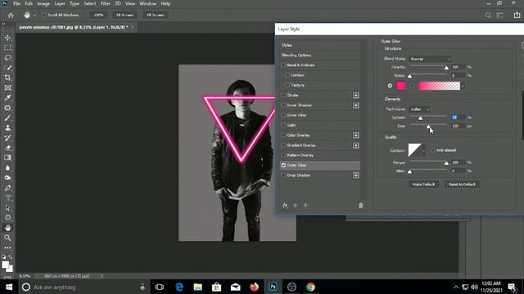Screen dimensions: 524x294
Task: Select the Crop tool
Action: point(7,78)
